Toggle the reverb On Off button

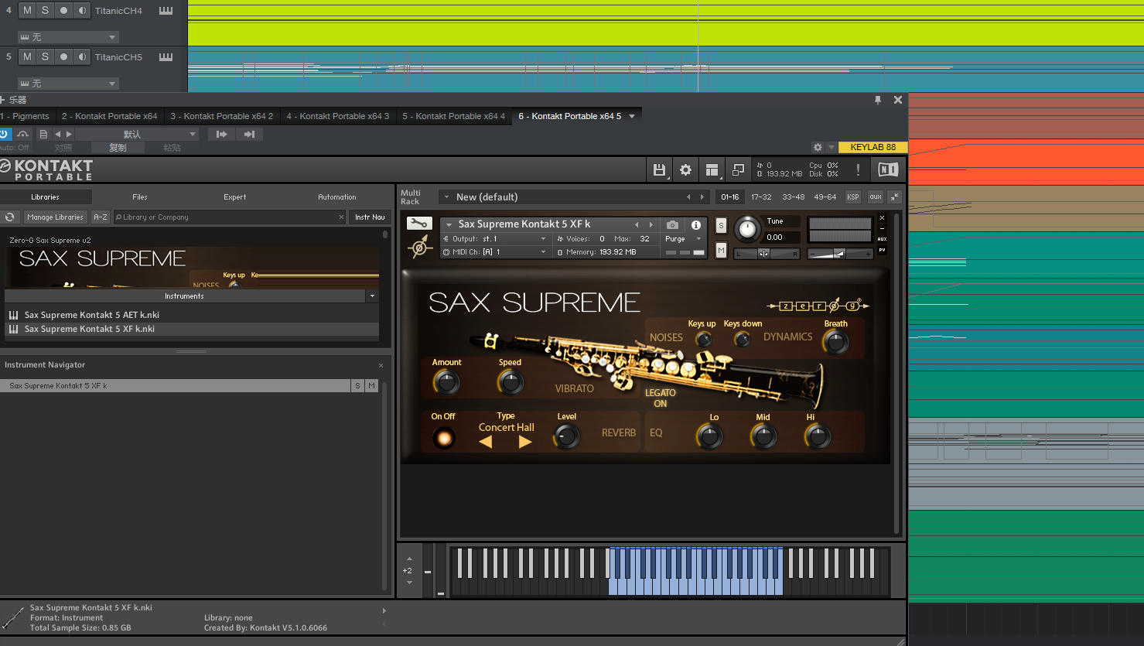444,439
